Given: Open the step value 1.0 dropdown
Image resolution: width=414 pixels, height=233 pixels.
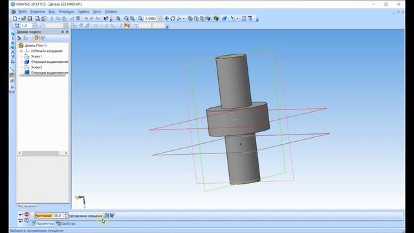Looking at the screenshot, I should (34, 26).
